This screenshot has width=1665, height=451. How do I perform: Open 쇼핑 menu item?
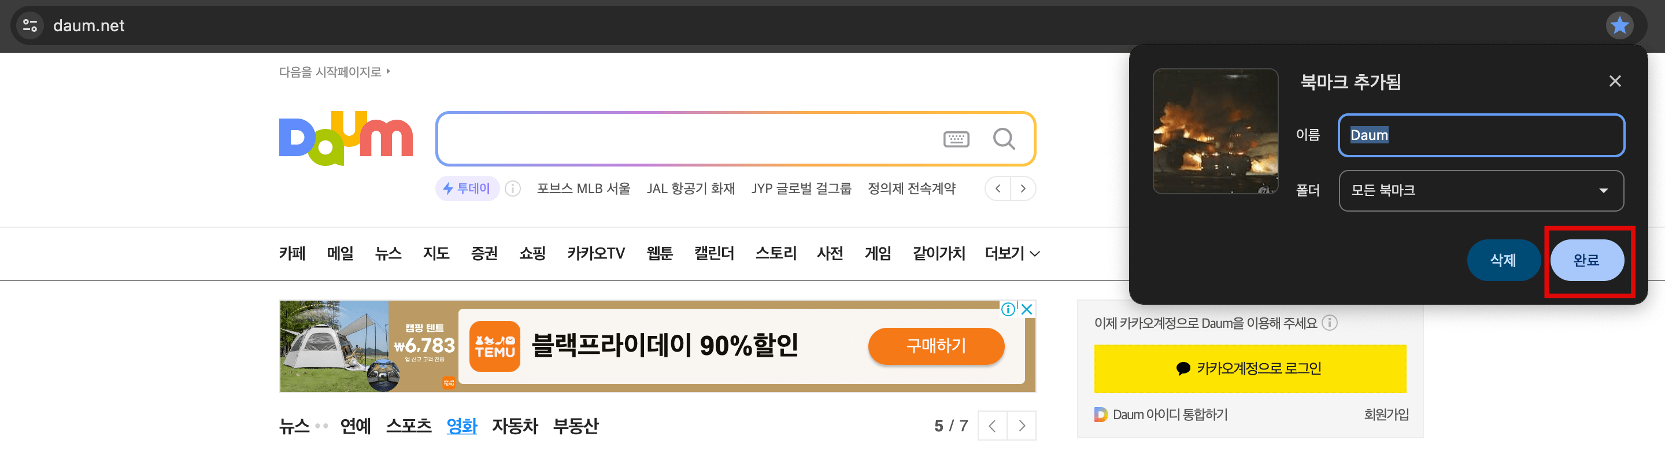(532, 253)
